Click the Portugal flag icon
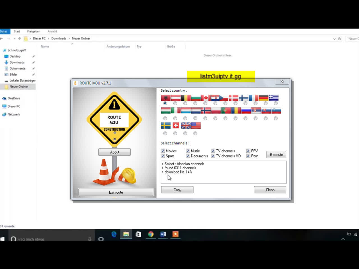359x269 pixels. click(226, 111)
